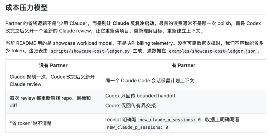This screenshot has width=270, height=136.
Task: Click the phrase API billing telemetry
Action: (x=150, y=43)
